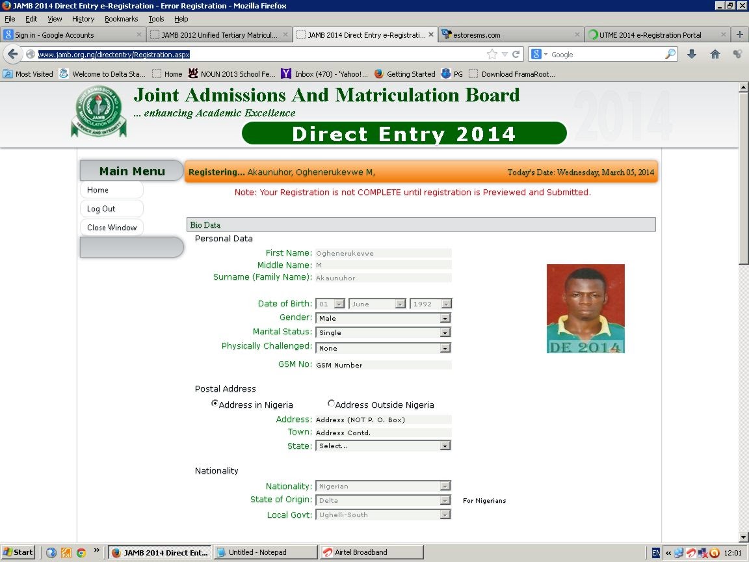
Task: Open the URL history dropdown arrow
Action: click(505, 54)
